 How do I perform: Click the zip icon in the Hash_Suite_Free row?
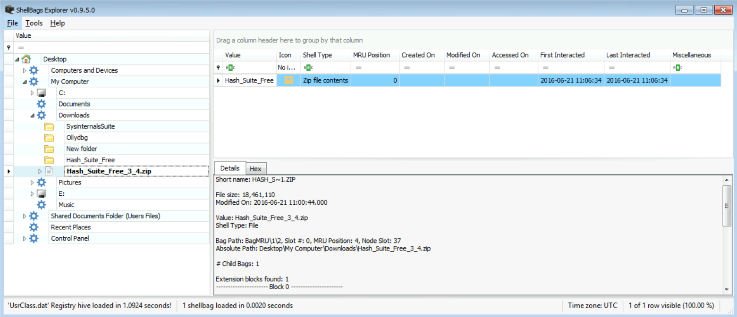288,81
